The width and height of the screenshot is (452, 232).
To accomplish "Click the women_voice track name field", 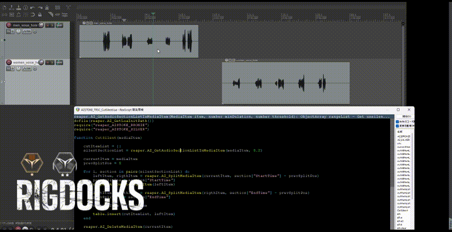I will coord(25,62).
